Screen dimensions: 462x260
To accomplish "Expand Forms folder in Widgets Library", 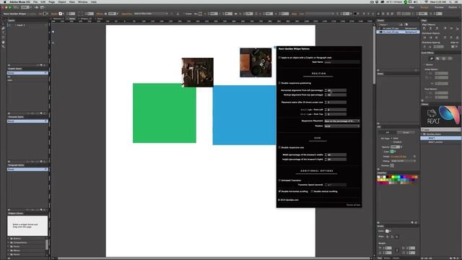I will tap(9, 246).
